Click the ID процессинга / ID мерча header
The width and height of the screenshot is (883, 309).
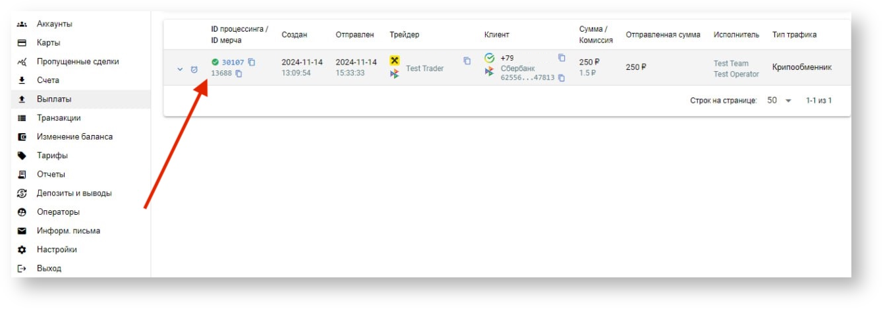click(239, 35)
